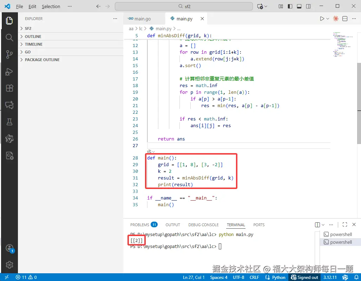
Task: Change indentation via Spaces: 4
Action: 218,277
